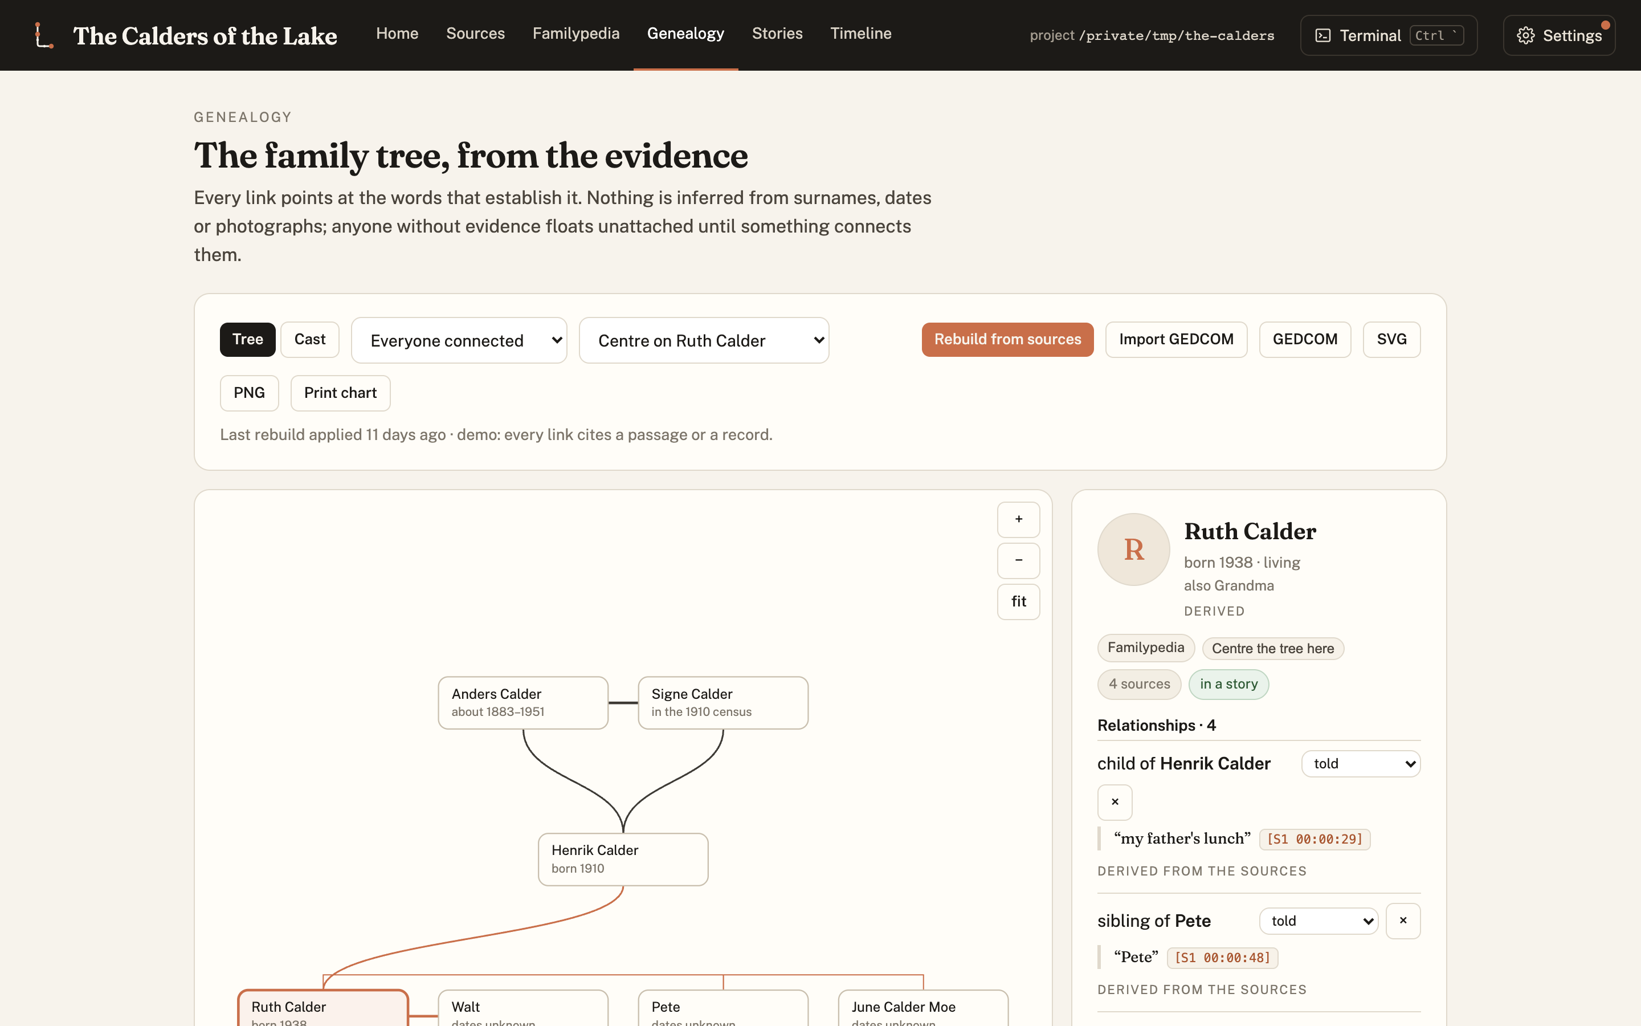The image size is (1641, 1026).
Task: Open the Sources tab
Action: pos(475,34)
